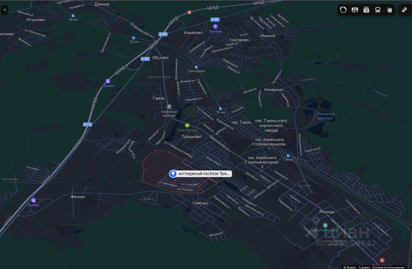Toggle the traffic layer icon
The image size is (412, 269).
point(343,10)
